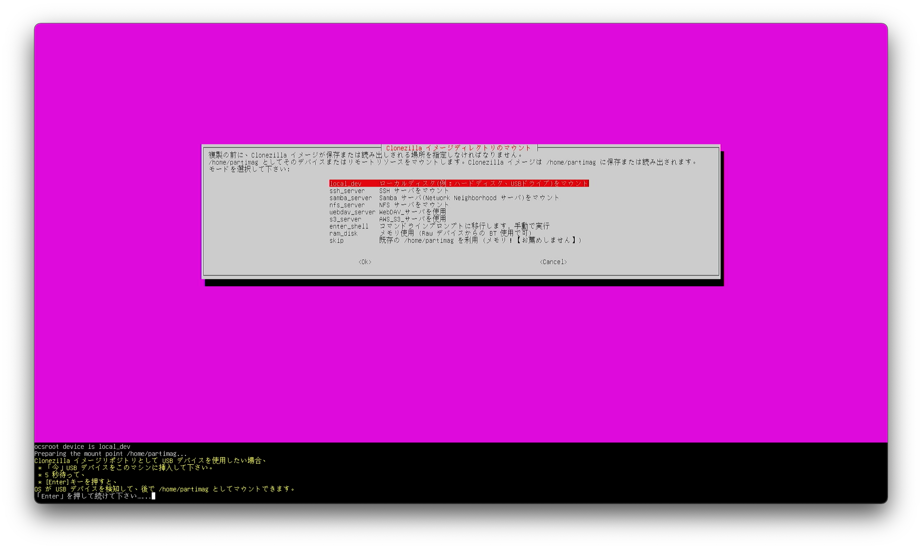Click the 'ocsroot device is local_dev' line
922x549 pixels.
point(82,447)
